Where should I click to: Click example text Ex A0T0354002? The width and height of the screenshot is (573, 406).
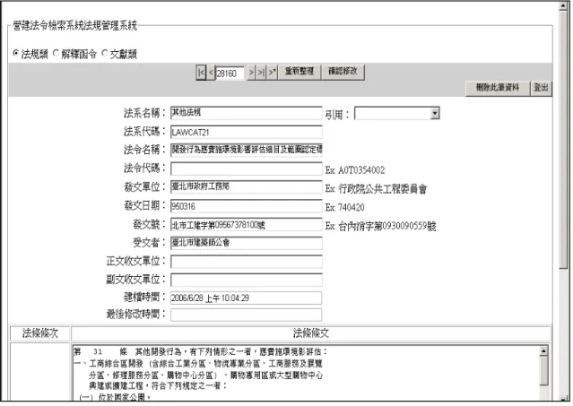point(355,170)
